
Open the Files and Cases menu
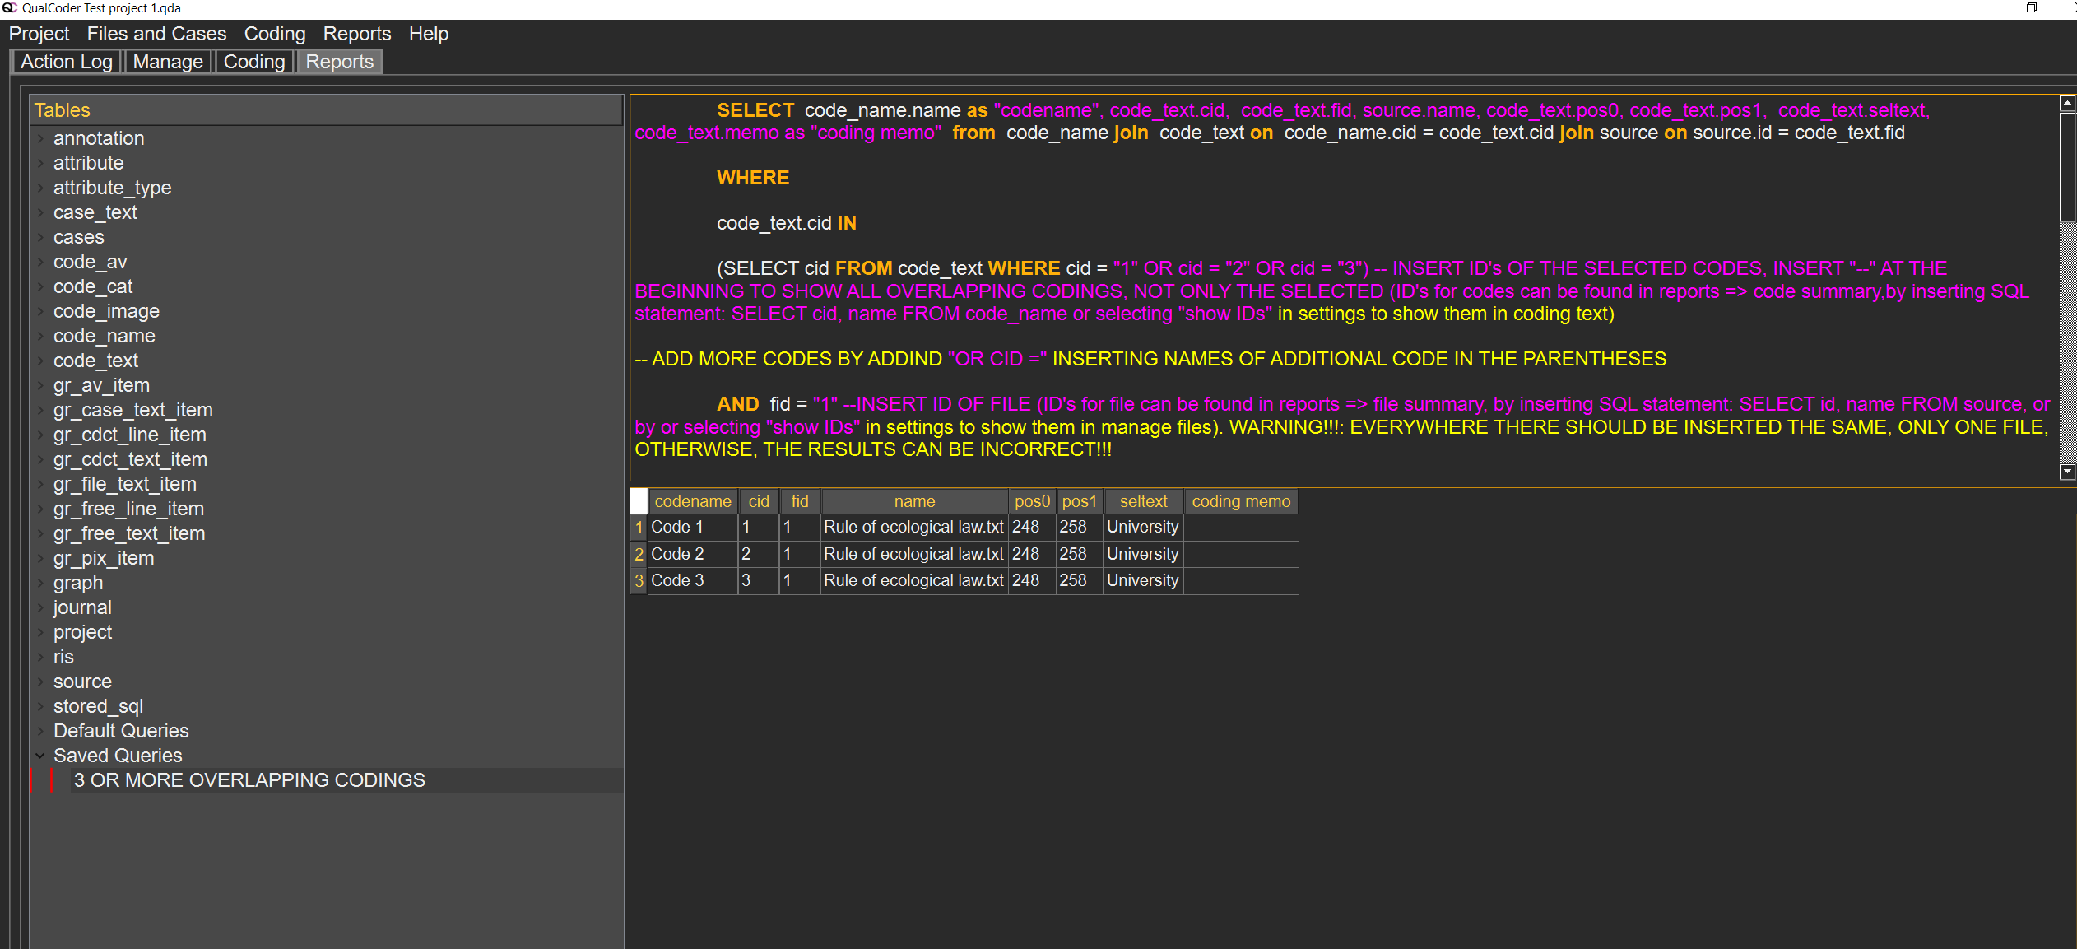[156, 34]
